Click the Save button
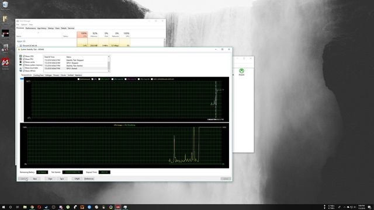374x210 pixels. [62, 178]
